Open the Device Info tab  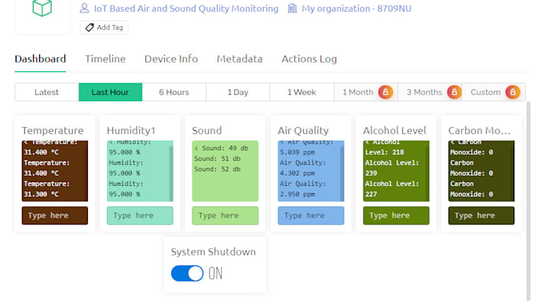click(171, 59)
